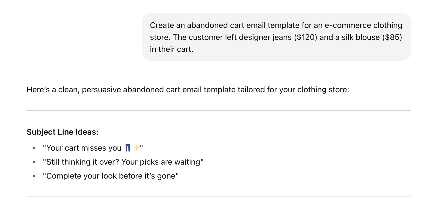
Task: Click the divider below the subject line list
Action: pos(219,197)
